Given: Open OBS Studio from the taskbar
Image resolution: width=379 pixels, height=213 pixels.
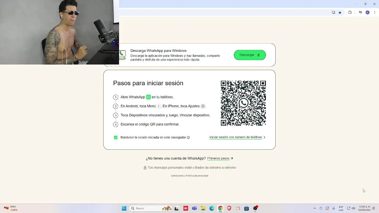Looking at the screenshot, I should [255, 208].
